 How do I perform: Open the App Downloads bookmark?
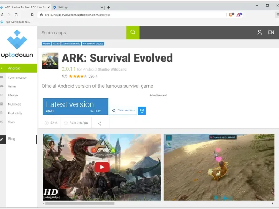click(x=15, y=22)
